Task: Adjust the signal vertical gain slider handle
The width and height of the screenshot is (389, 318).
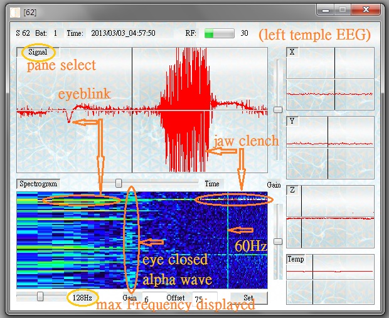Action: pos(277,109)
